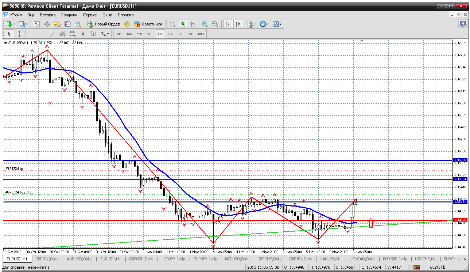Click the Новый Ордер button
Viewport: 470px width, 272px height.
[x=104, y=24]
